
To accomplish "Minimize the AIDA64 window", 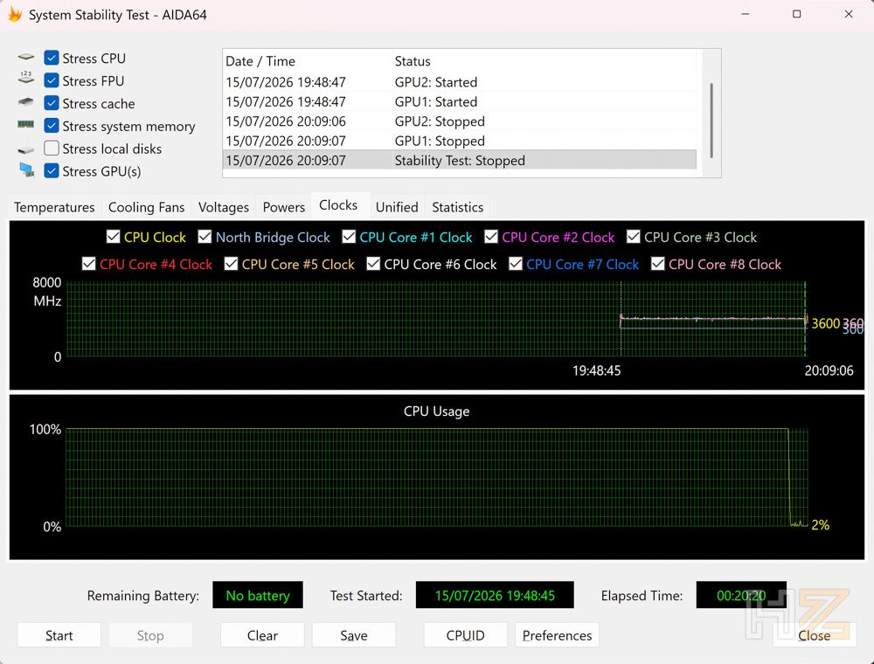I will (746, 15).
